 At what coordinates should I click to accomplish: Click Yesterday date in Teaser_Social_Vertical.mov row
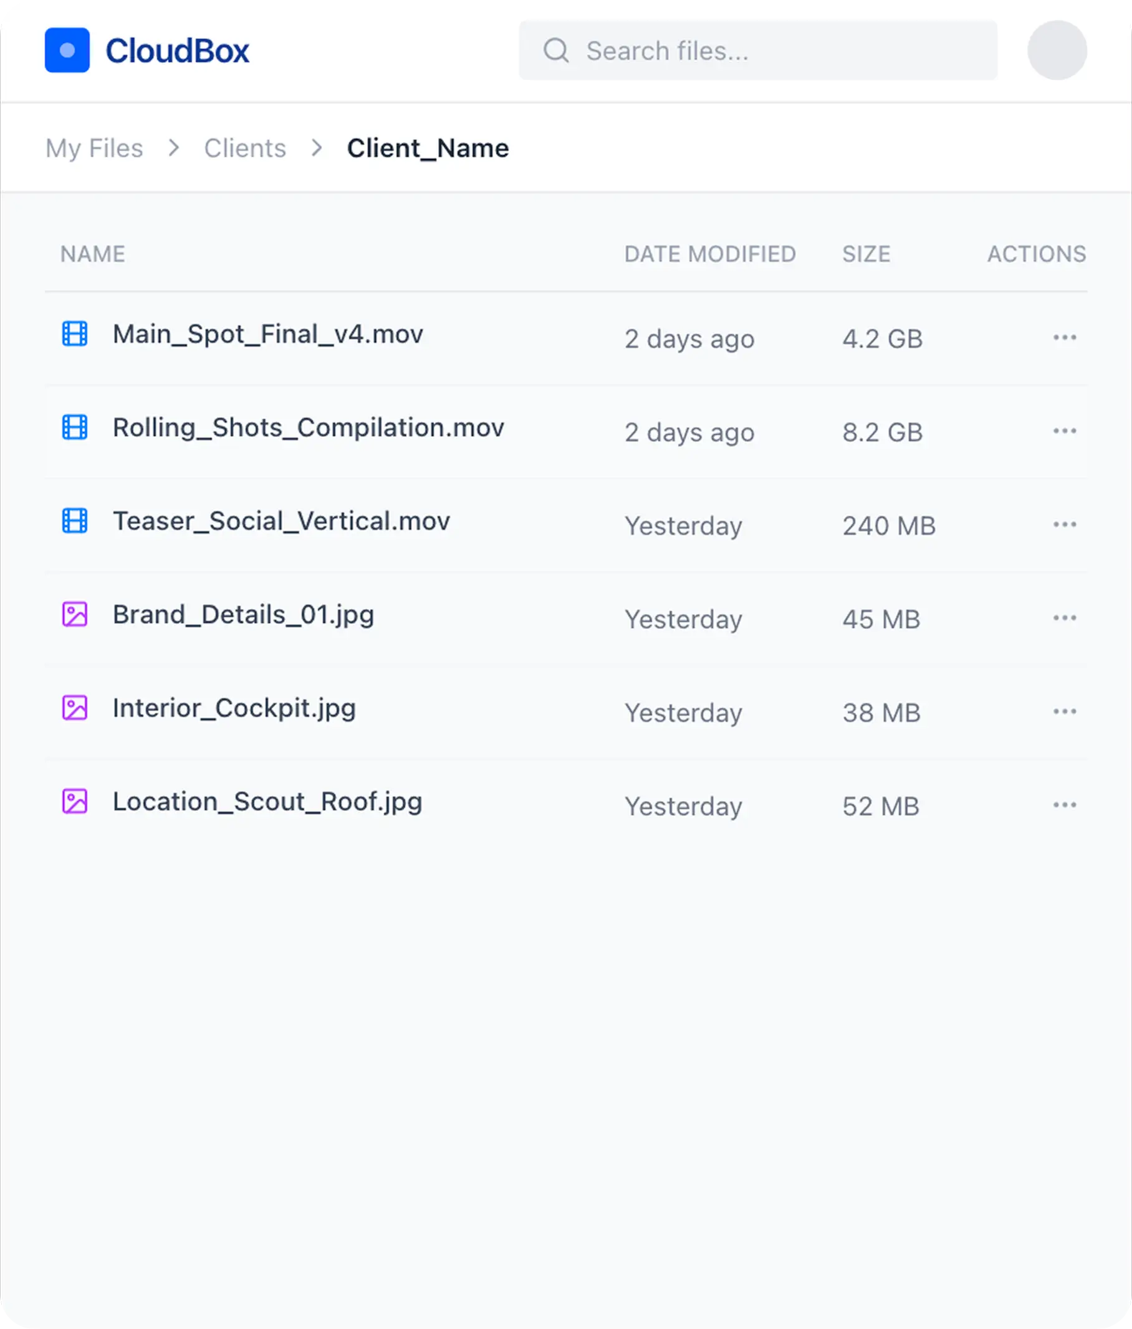tap(684, 527)
